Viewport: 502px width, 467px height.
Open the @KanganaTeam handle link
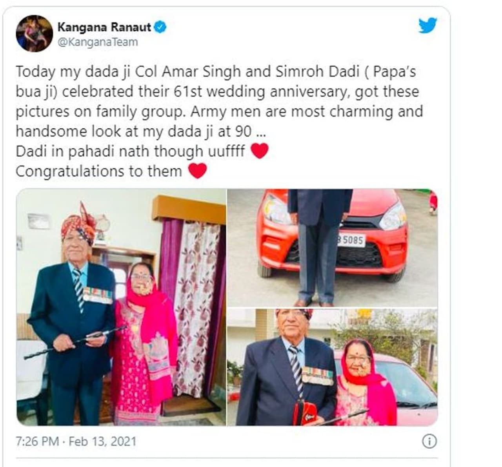[x=98, y=42]
